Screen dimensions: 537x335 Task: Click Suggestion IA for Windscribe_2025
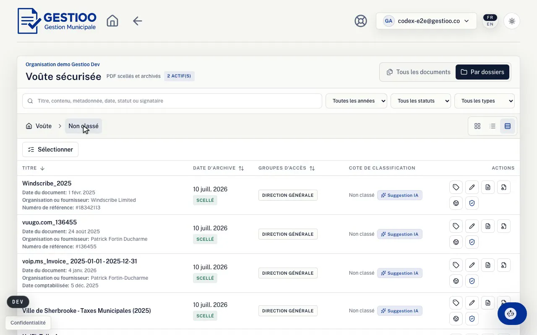pos(400,195)
